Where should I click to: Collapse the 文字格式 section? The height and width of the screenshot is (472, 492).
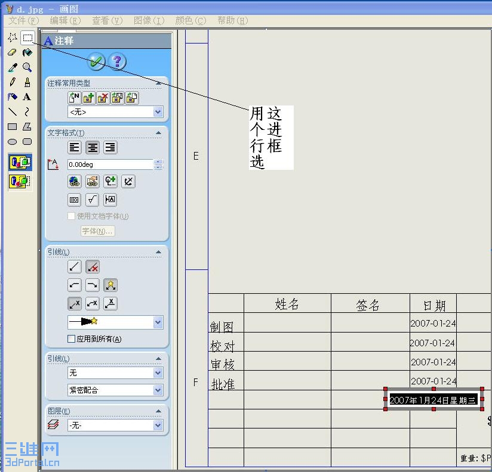pos(158,133)
